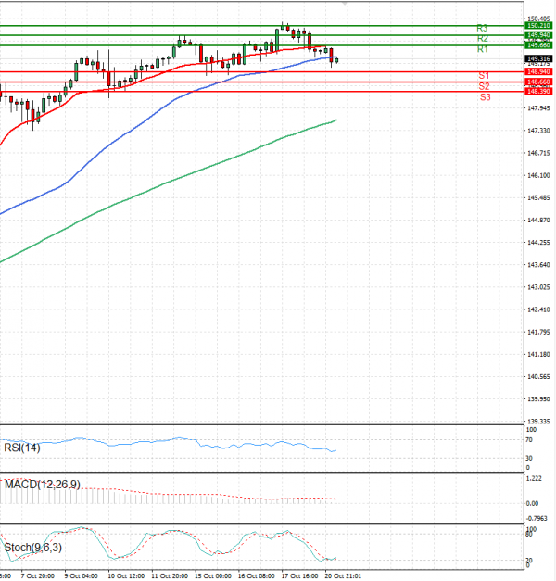Click the RSI(14) indicator label

tap(22, 448)
